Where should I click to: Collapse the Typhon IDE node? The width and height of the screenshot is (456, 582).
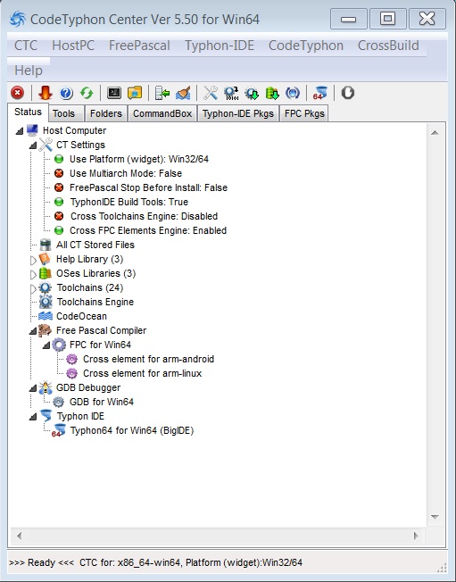(33, 417)
